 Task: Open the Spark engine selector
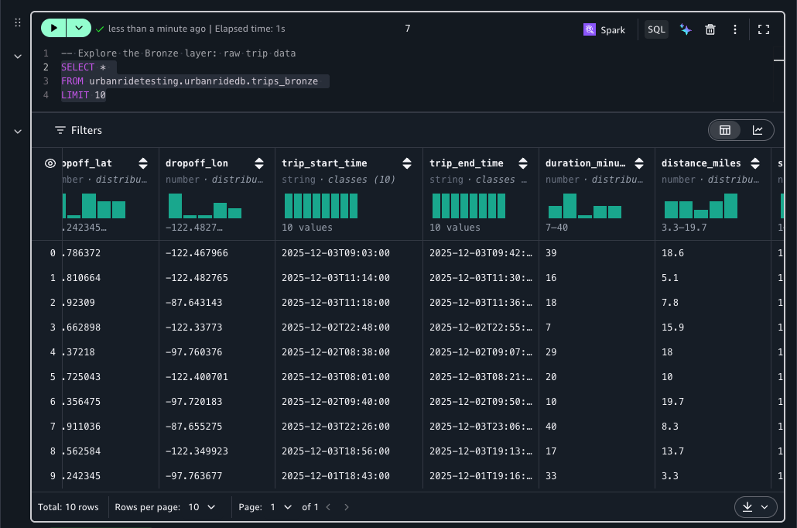tap(604, 29)
